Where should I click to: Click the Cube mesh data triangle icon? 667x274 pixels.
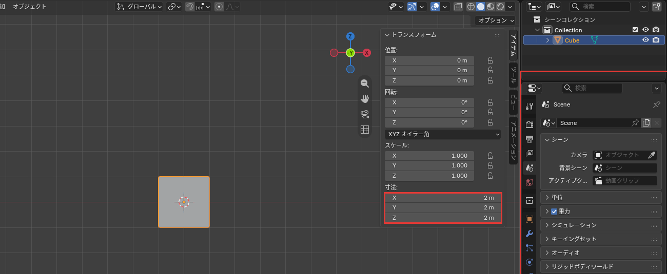[x=595, y=40]
